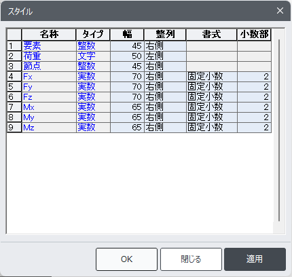Close the スタイル dialog with X

280,11
